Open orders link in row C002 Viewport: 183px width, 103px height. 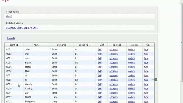point(132,54)
